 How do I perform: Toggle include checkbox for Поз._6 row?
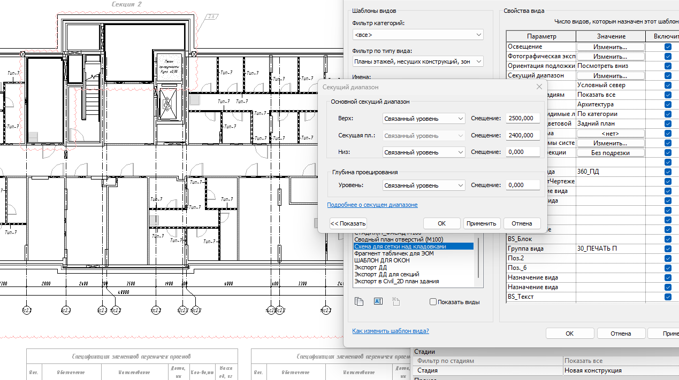point(668,268)
